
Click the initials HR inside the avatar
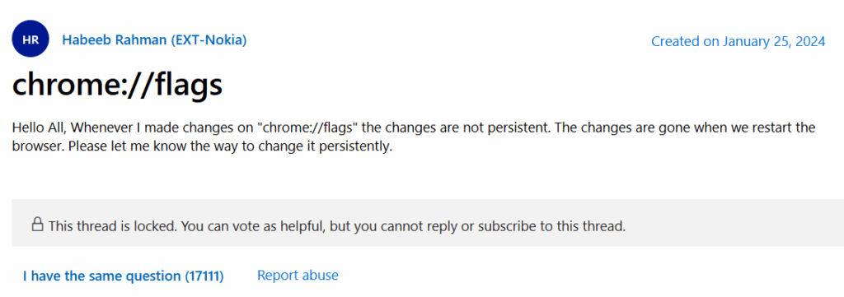coord(30,40)
